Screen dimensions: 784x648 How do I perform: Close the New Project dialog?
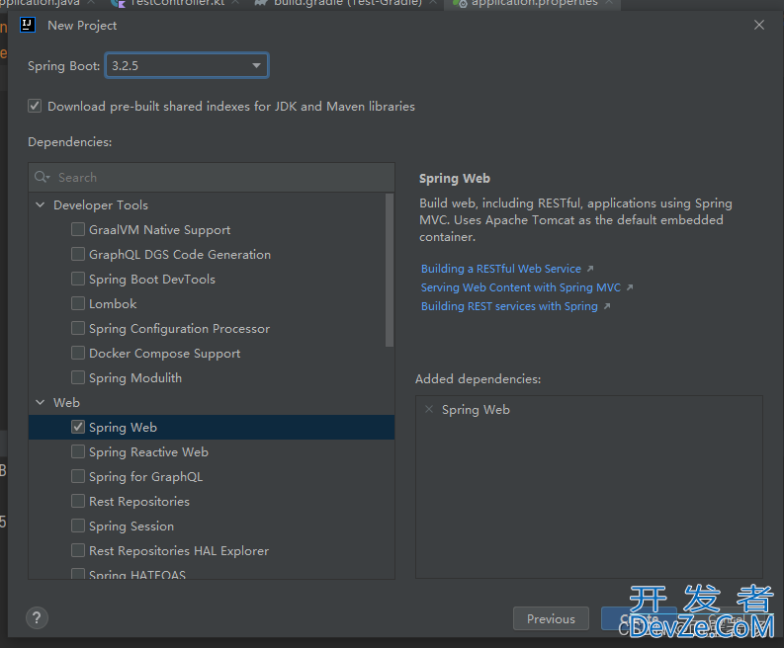click(759, 25)
